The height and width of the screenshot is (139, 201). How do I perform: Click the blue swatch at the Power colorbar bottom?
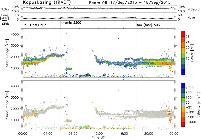[x=183, y=72]
